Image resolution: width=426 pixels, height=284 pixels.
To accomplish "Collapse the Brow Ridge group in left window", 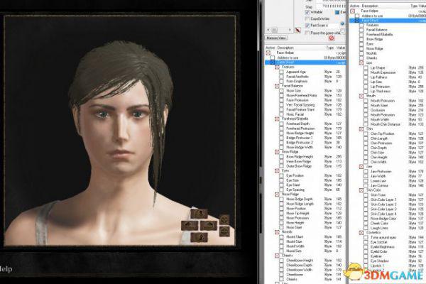I will (277, 152).
